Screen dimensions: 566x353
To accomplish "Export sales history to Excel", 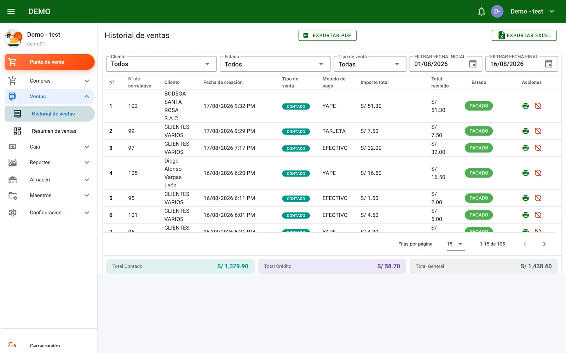I will point(524,35).
